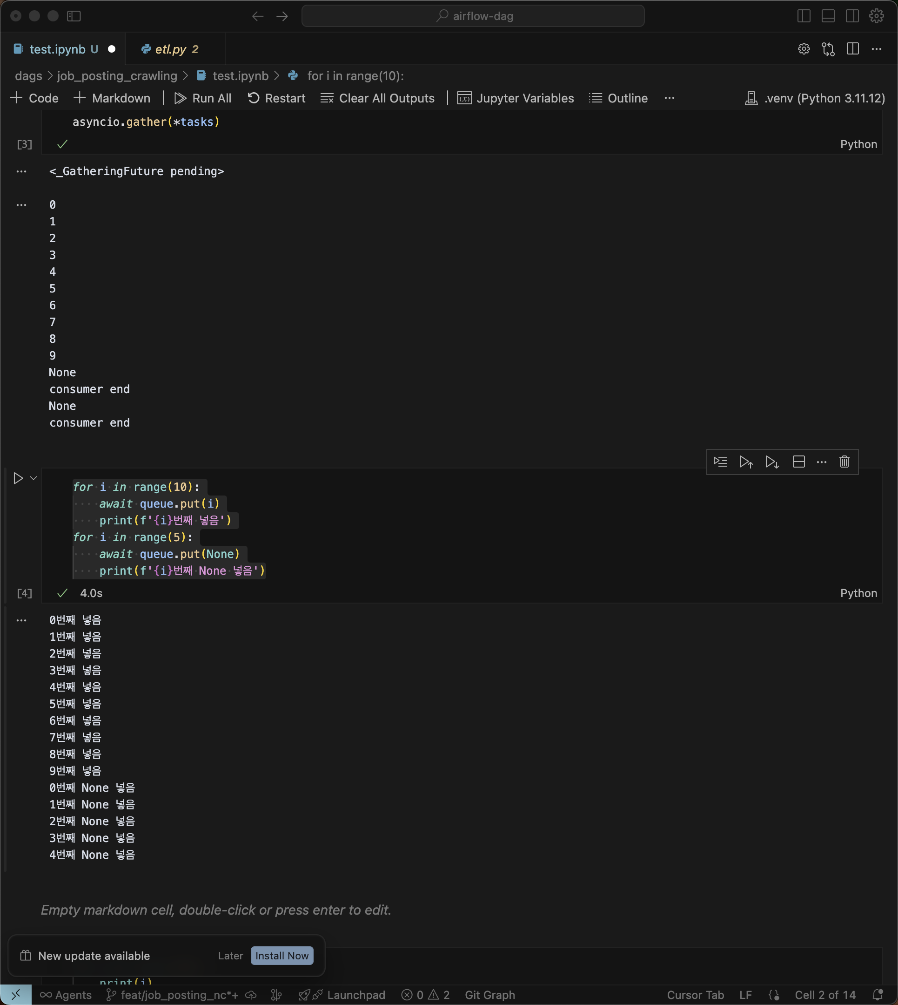Viewport: 898px width, 1005px height.
Task: Select the test.ipynb tab
Action: coord(57,49)
